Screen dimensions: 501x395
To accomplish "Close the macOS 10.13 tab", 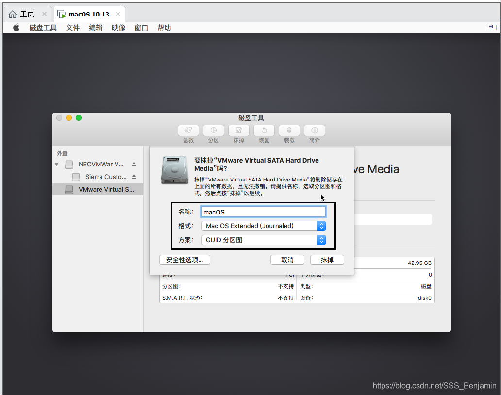I will [x=118, y=14].
